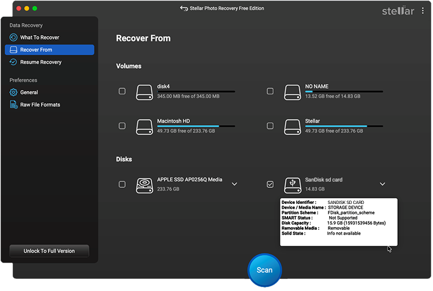433x291 pixels.
Task: Click the 14.83 GB SanDisk size text
Action: tap(315, 189)
